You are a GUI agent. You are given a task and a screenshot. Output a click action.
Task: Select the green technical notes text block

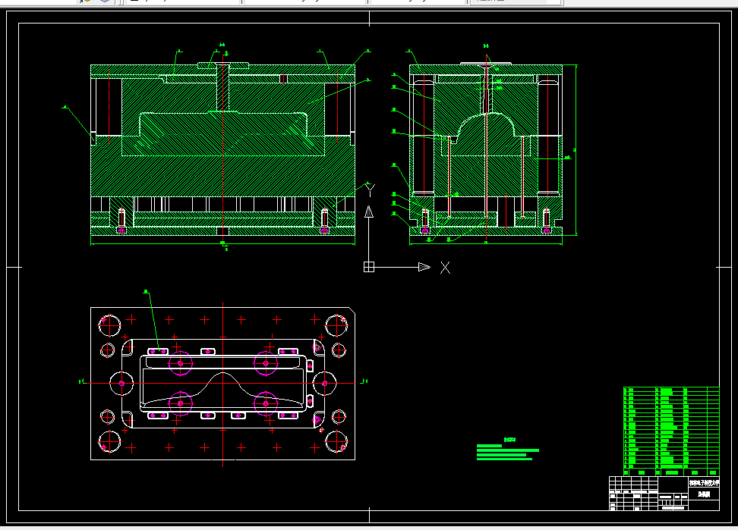[x=508, y=450]
